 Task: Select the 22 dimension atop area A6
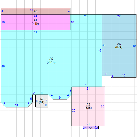click(119, 16)
